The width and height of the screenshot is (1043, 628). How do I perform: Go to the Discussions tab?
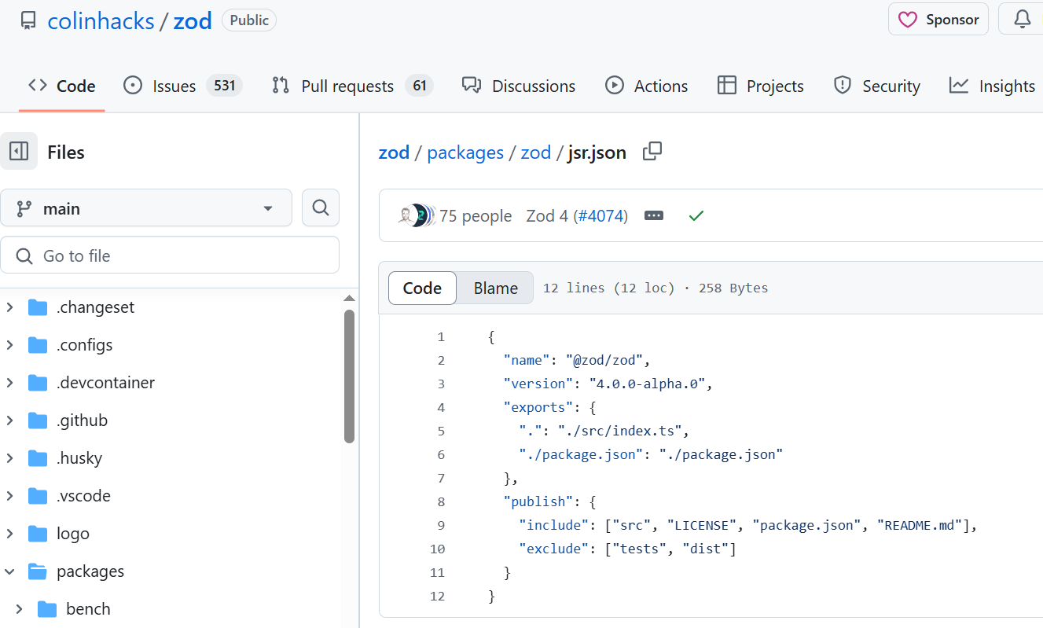519,86
